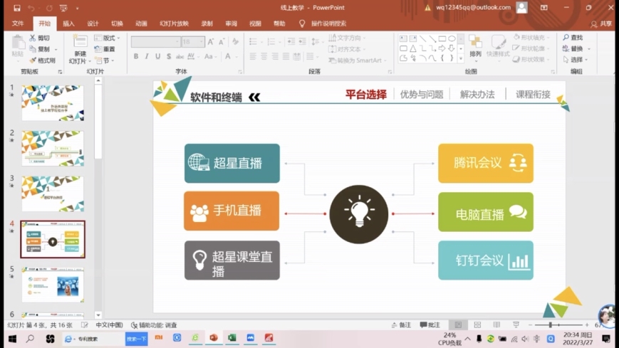Open the font name combo box
619x348 pixels.
(155, 41)
